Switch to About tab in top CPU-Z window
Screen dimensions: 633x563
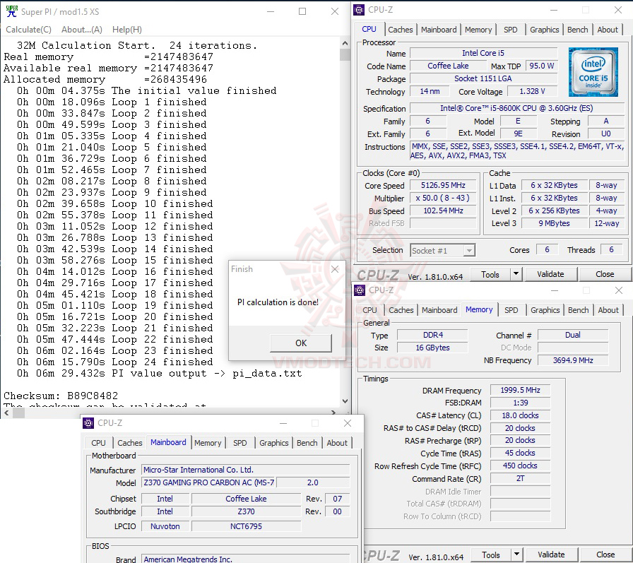pos(607,30)
